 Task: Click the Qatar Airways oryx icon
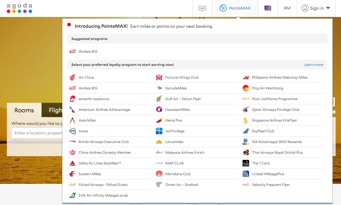point(246,110)
